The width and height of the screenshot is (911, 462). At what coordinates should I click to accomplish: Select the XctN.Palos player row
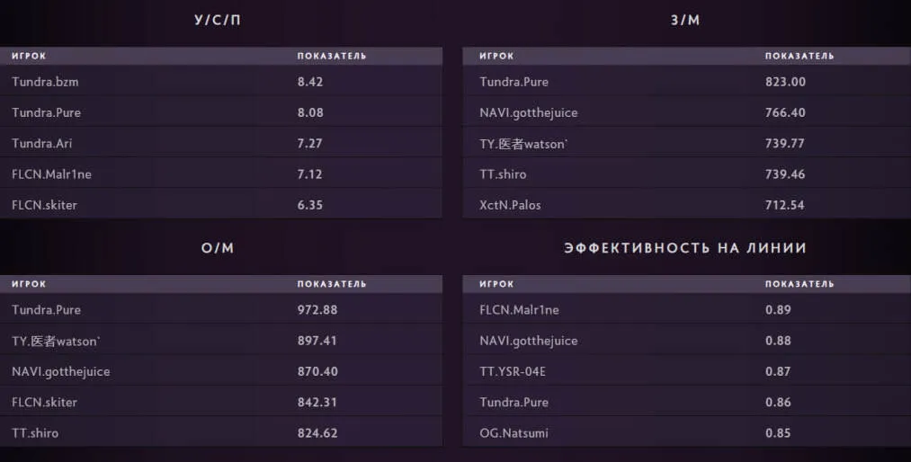(510, 205)
